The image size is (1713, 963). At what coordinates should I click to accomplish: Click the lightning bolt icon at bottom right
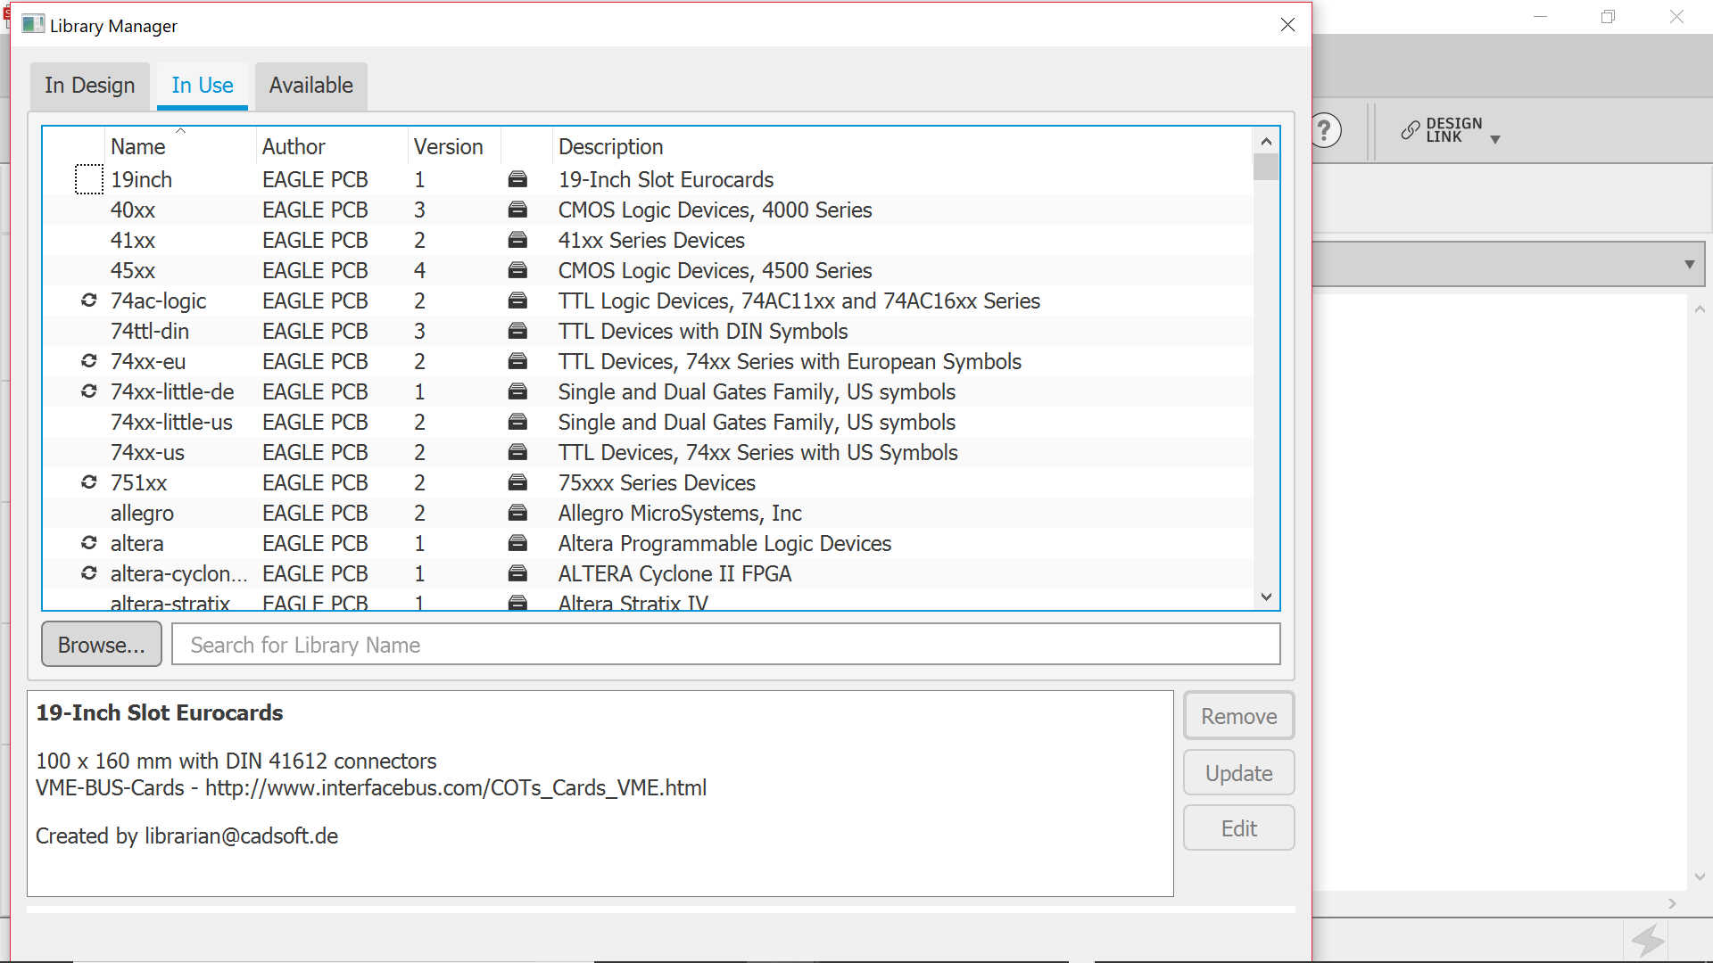click(1647, 940)
